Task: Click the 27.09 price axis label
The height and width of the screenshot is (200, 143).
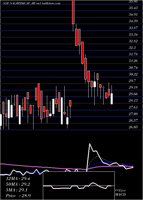Action: [x=133, y=114]
